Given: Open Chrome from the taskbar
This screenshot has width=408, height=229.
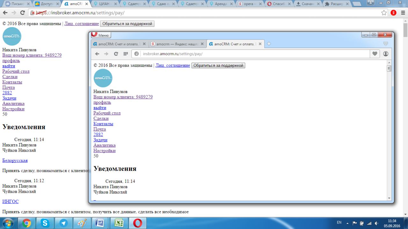Looking at the screenshot, I should (x=26, y=223).
